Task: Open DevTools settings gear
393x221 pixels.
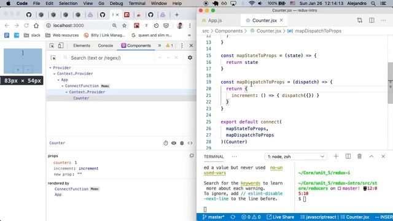Action: 190,58
